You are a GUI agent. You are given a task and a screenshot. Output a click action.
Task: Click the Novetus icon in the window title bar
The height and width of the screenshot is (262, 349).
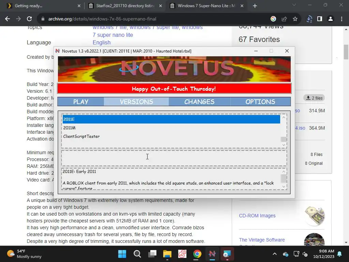(x=58, y=51)
